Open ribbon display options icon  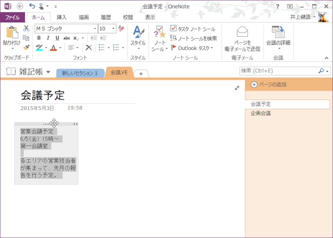tap(290, 6)
